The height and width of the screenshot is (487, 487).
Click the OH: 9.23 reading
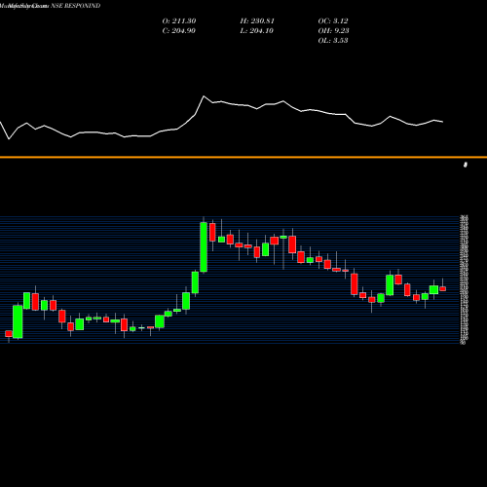point(333,30)
